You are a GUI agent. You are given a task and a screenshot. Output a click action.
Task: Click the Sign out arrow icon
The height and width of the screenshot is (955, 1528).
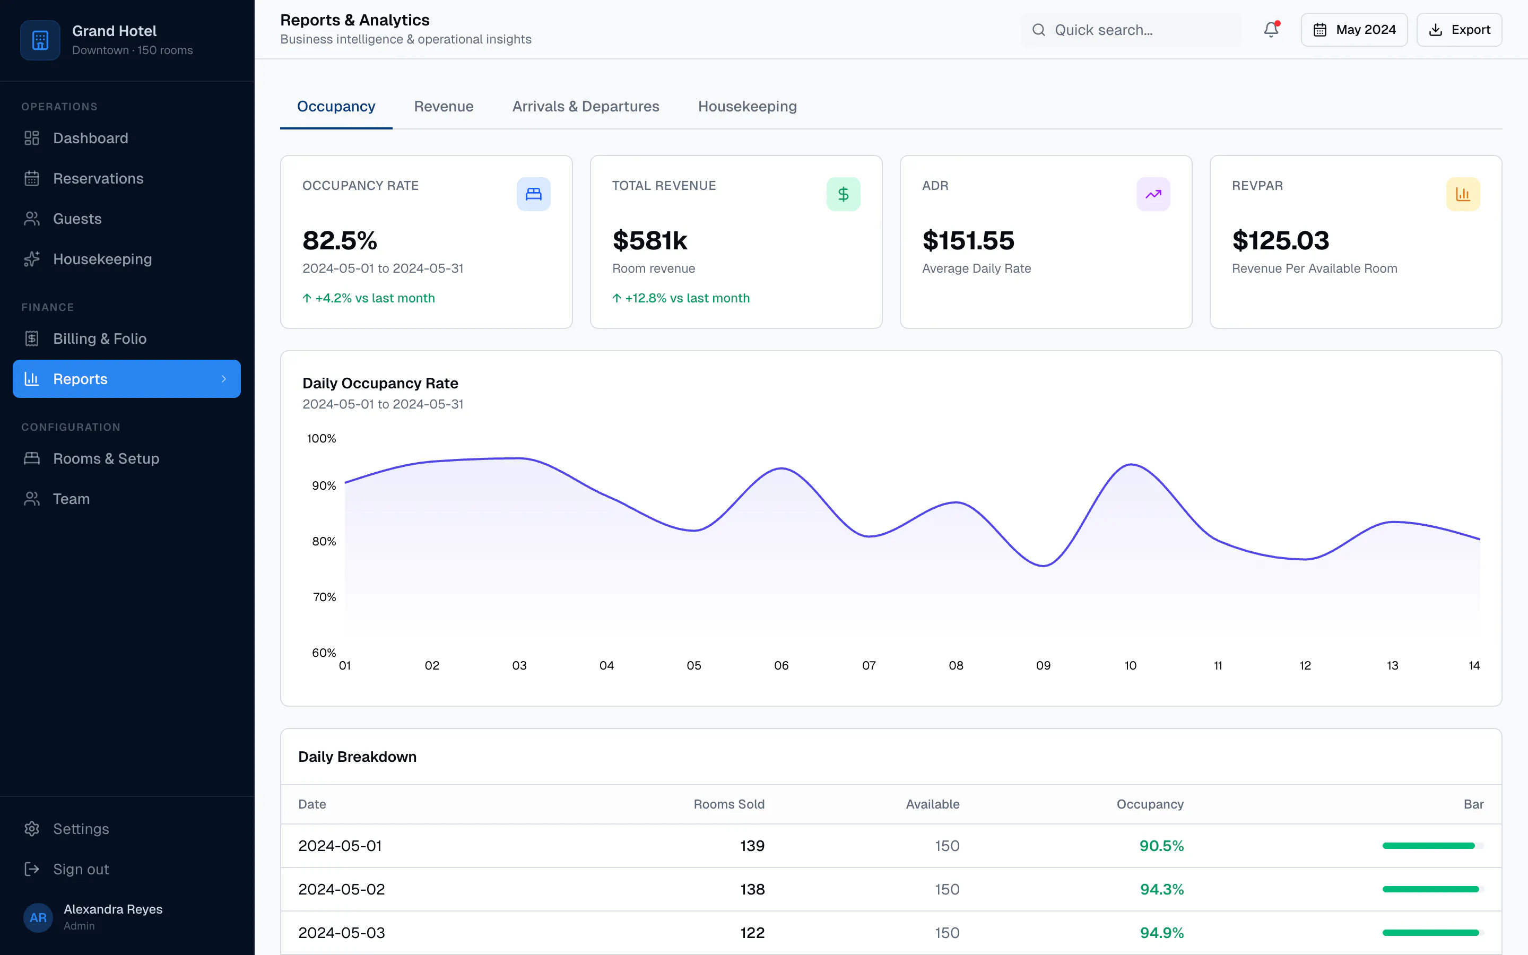pos(32,869)
